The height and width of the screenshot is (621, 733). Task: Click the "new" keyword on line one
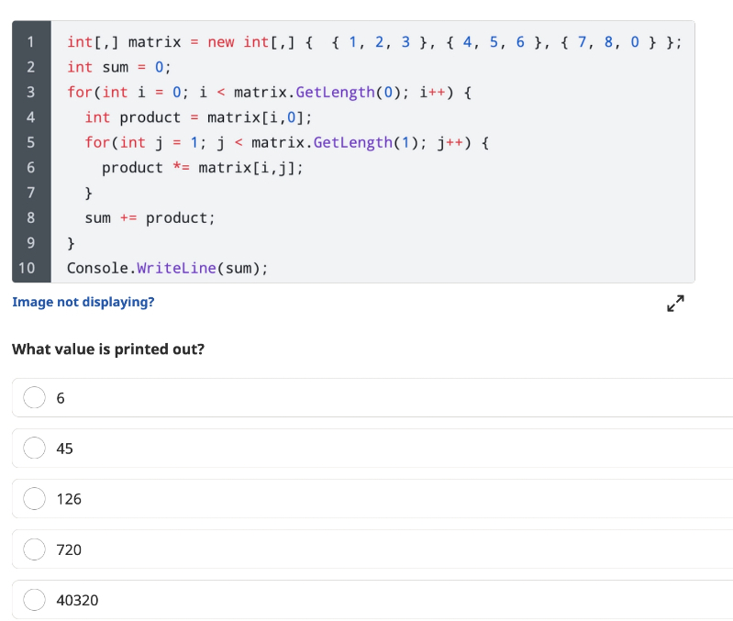tap(221, 42)
